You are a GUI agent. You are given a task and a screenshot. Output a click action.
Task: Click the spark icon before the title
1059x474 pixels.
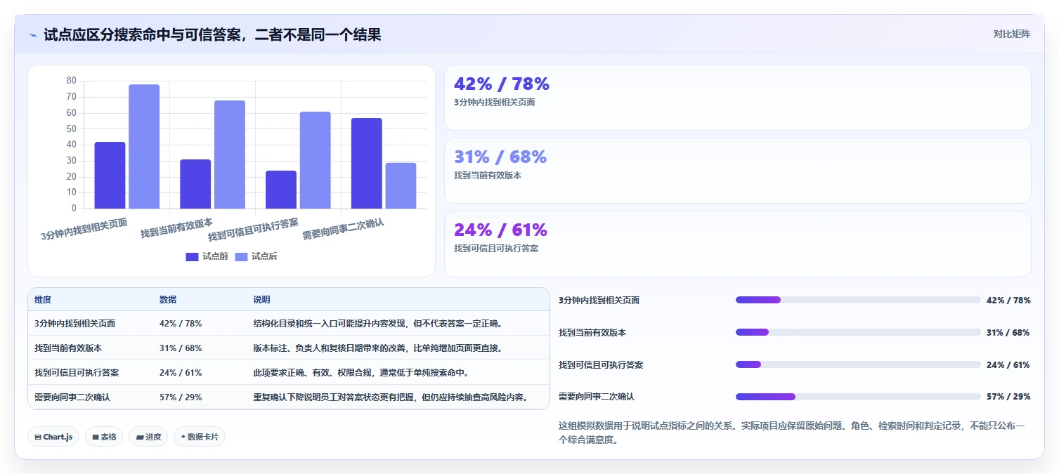(33, 35)
